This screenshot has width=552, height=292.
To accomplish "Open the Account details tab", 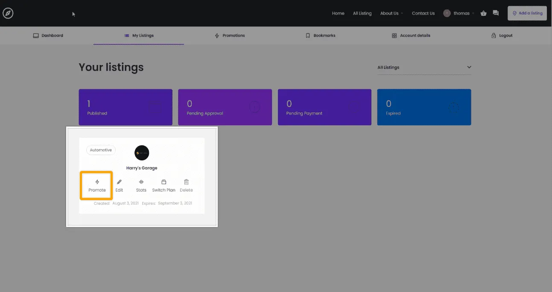I will pyautogui.click(x=411, y=35).
